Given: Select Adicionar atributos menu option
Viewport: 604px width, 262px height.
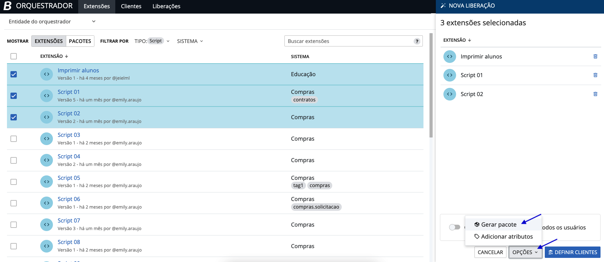Looking at the screenshot, I should [x=503, y=236].
